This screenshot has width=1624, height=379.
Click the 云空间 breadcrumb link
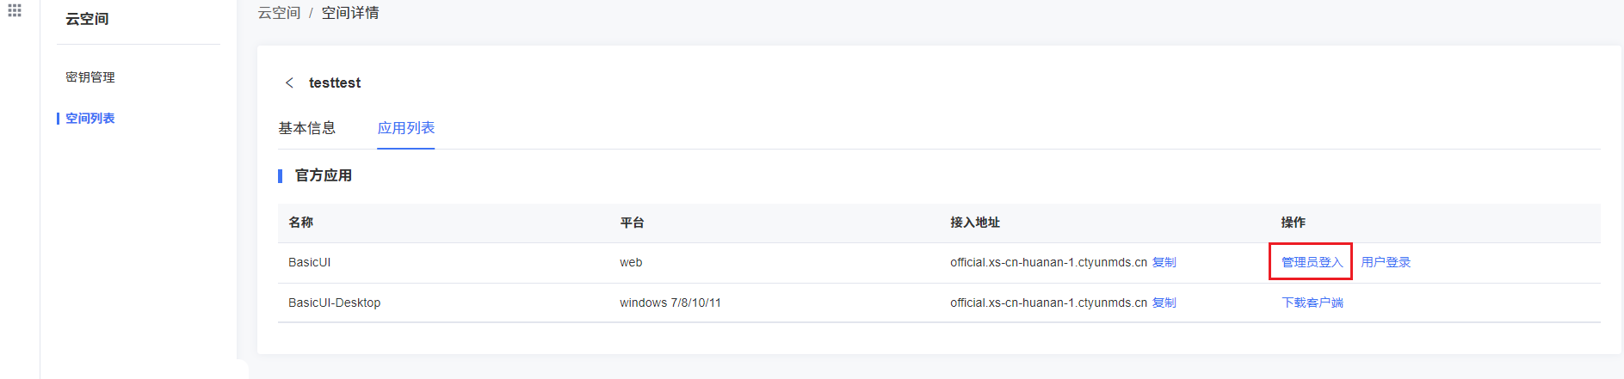pos(279,13)
